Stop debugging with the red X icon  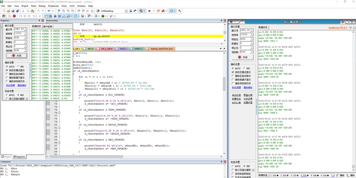(14, 16)
